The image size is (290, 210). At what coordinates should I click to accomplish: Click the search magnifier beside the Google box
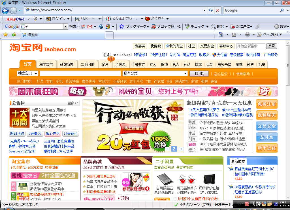pos(282,10)
